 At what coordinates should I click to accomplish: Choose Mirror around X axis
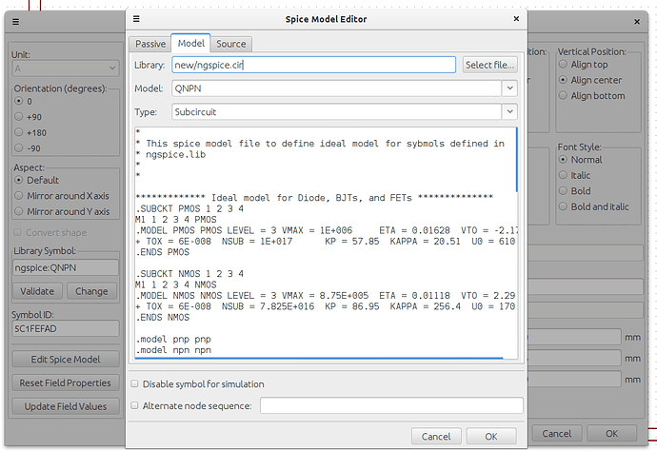(x=19, y=196)
